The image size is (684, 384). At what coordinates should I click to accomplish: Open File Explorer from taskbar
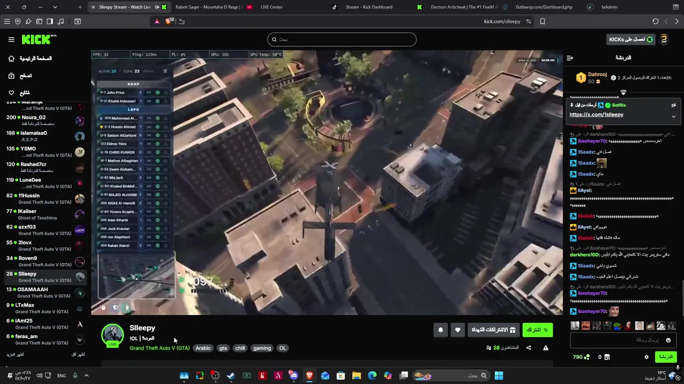(356, 375)
